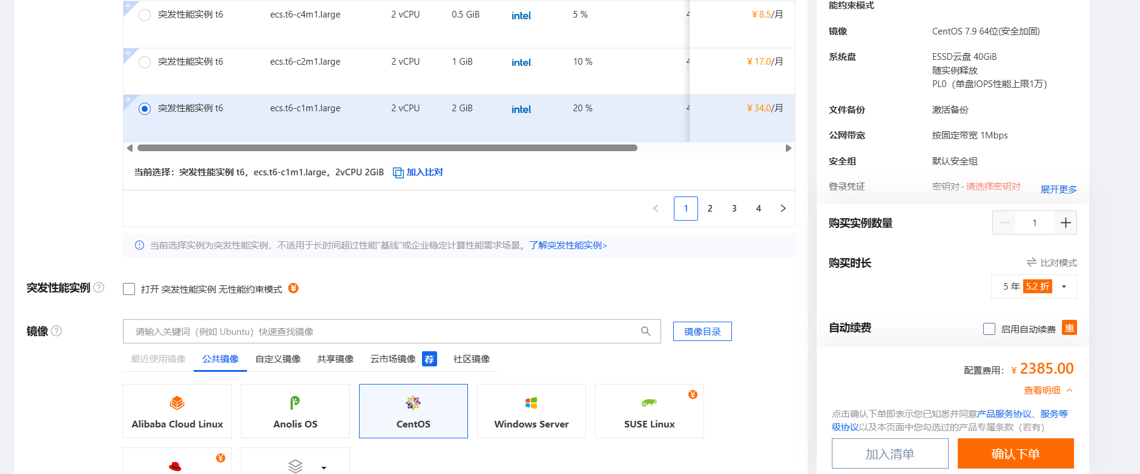
Task: Click the help icon next to 镜像 label
Action: 56,331
